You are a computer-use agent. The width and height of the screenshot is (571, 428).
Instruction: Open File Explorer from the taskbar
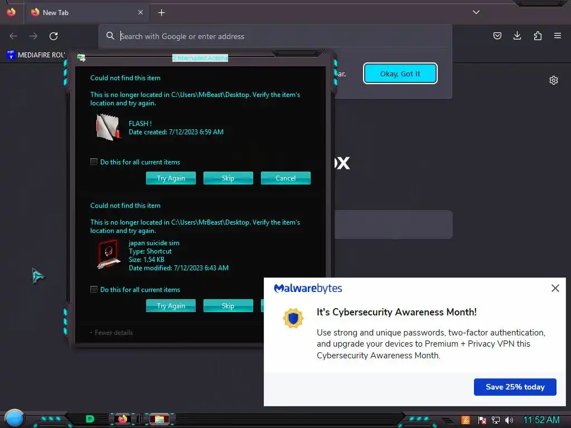pyautogui.click(x=159, y=419)
